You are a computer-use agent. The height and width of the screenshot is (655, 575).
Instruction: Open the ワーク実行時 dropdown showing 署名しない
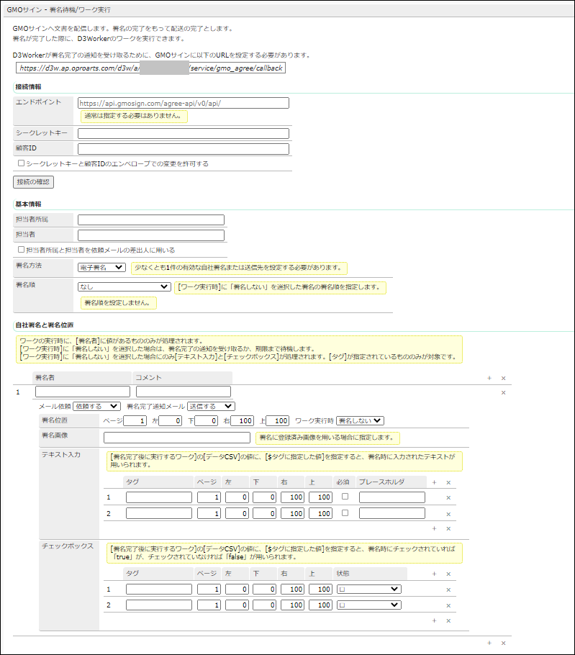point(360,420)
